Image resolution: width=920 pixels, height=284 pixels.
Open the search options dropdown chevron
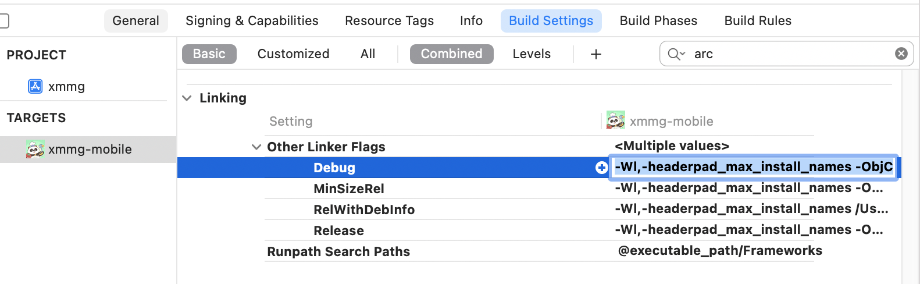(683, 54)
